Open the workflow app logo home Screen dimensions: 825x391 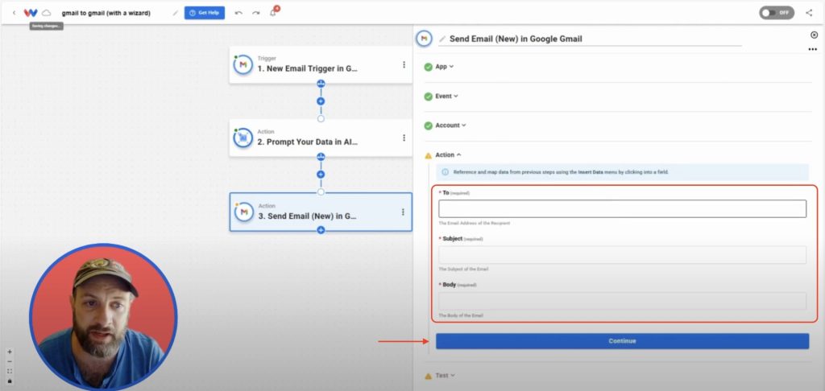coord(31,13)
